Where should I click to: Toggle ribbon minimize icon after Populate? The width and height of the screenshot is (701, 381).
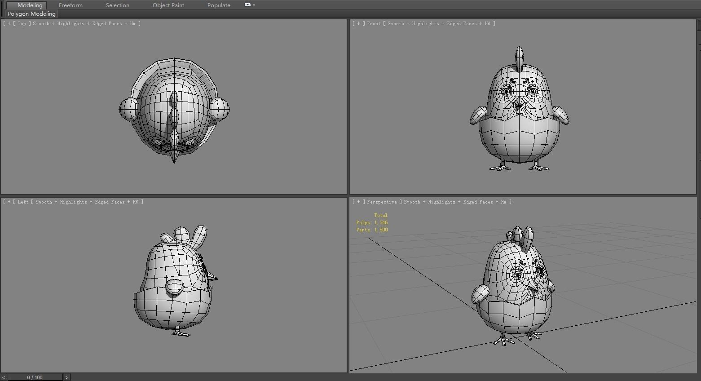247,5
